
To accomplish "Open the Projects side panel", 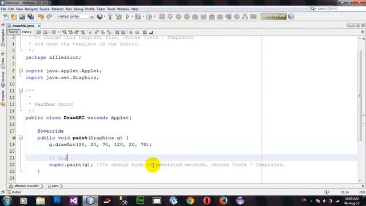I will pos(3,98).
